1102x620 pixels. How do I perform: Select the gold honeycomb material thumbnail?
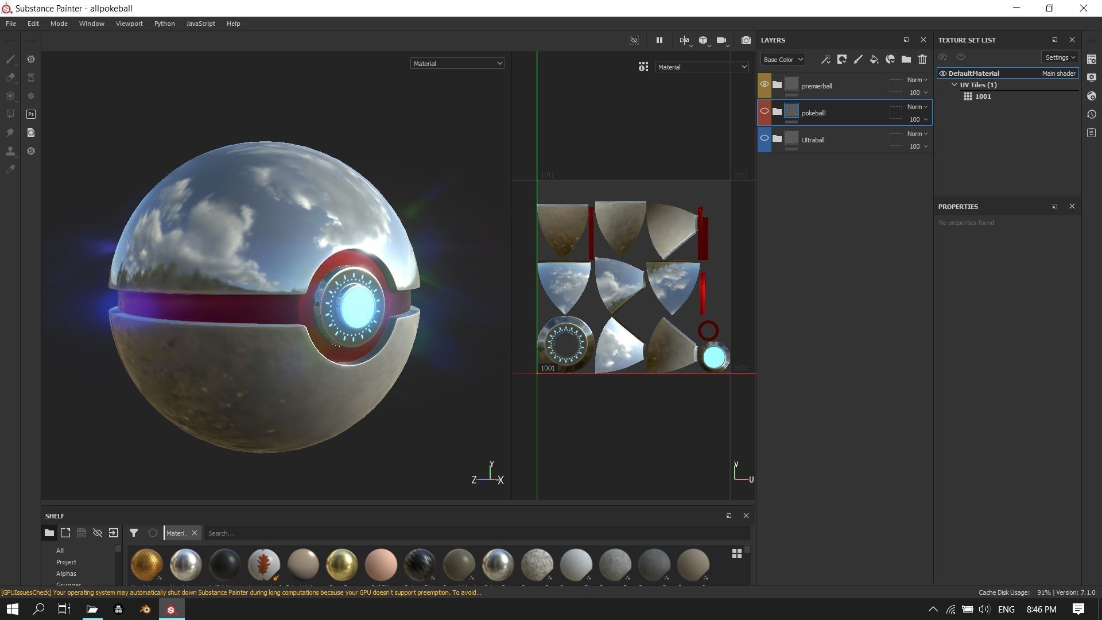pyautogui.click(x=146, y=564)
